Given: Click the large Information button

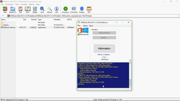Looking at the screenshot, I should tap(104, 49).
